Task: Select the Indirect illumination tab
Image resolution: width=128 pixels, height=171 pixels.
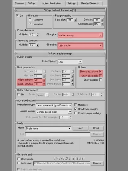Action: click(x=51, y=3)
